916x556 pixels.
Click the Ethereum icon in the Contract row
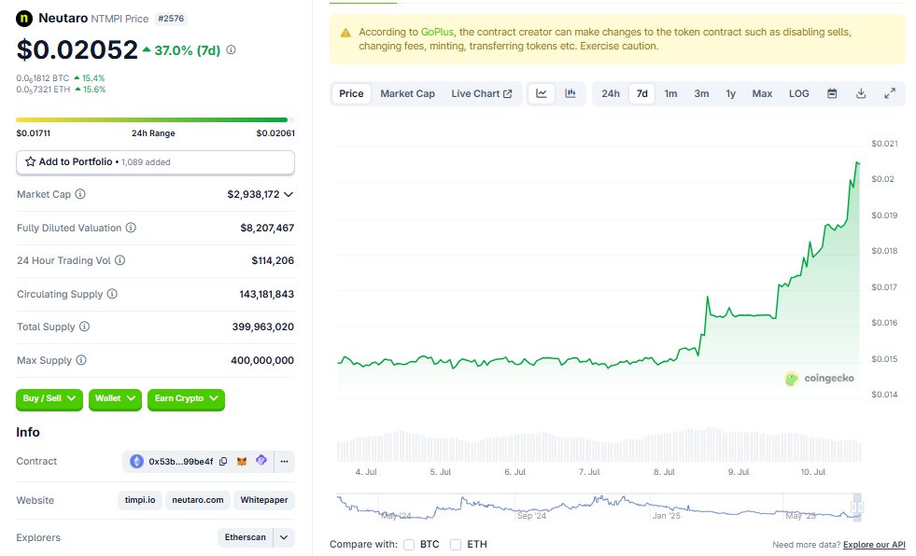[136, 462]
